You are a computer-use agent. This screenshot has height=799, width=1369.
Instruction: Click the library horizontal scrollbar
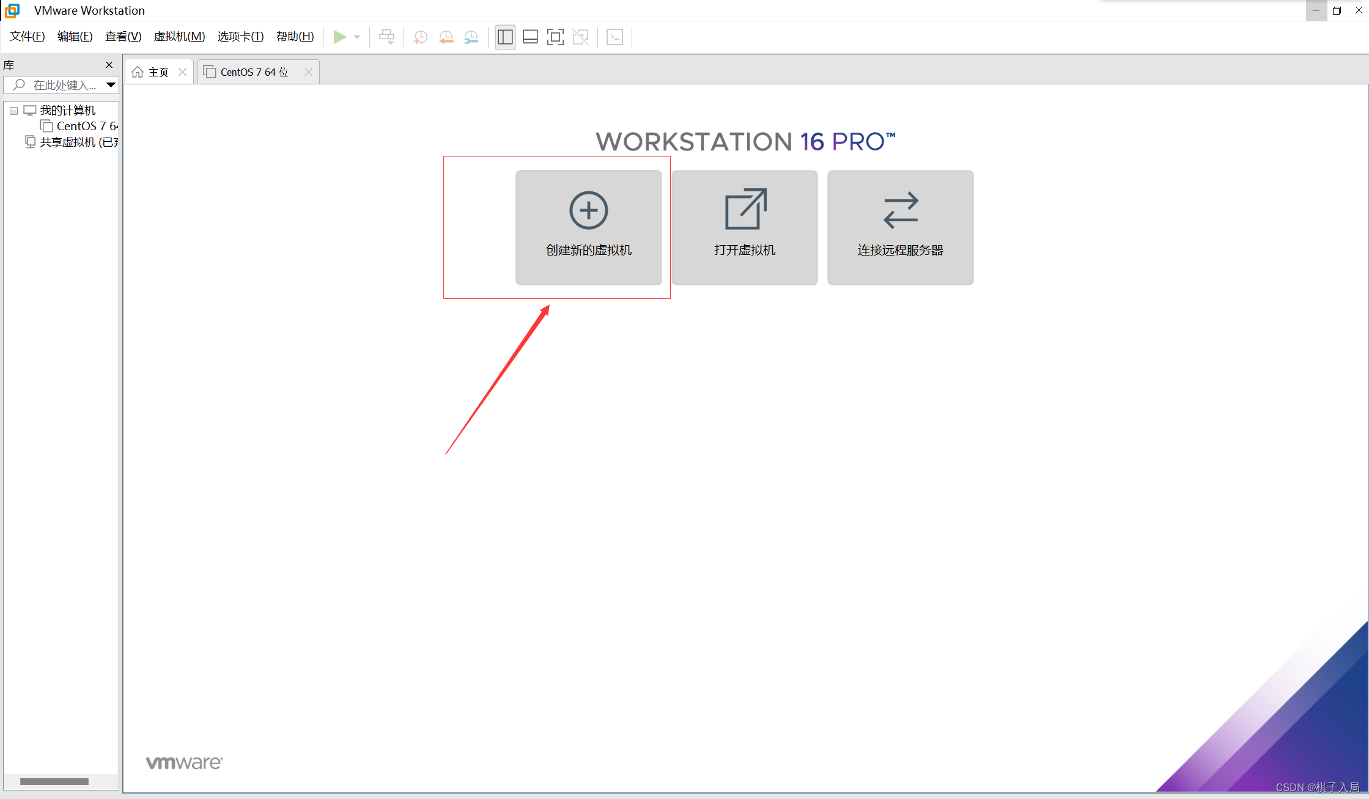coord(54,781)
